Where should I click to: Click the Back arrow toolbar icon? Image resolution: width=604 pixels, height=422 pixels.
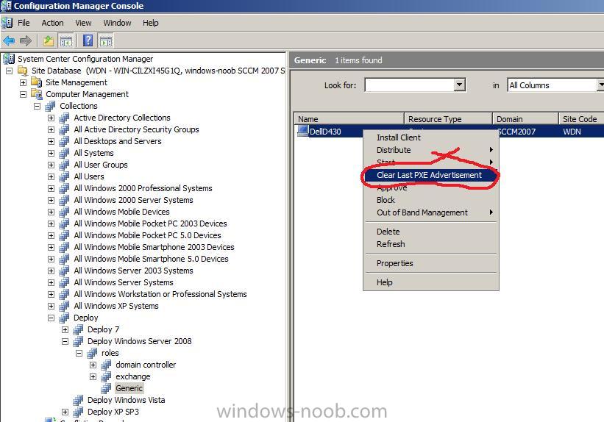point(9,40)
